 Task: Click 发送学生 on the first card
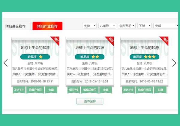pos(19,90)
